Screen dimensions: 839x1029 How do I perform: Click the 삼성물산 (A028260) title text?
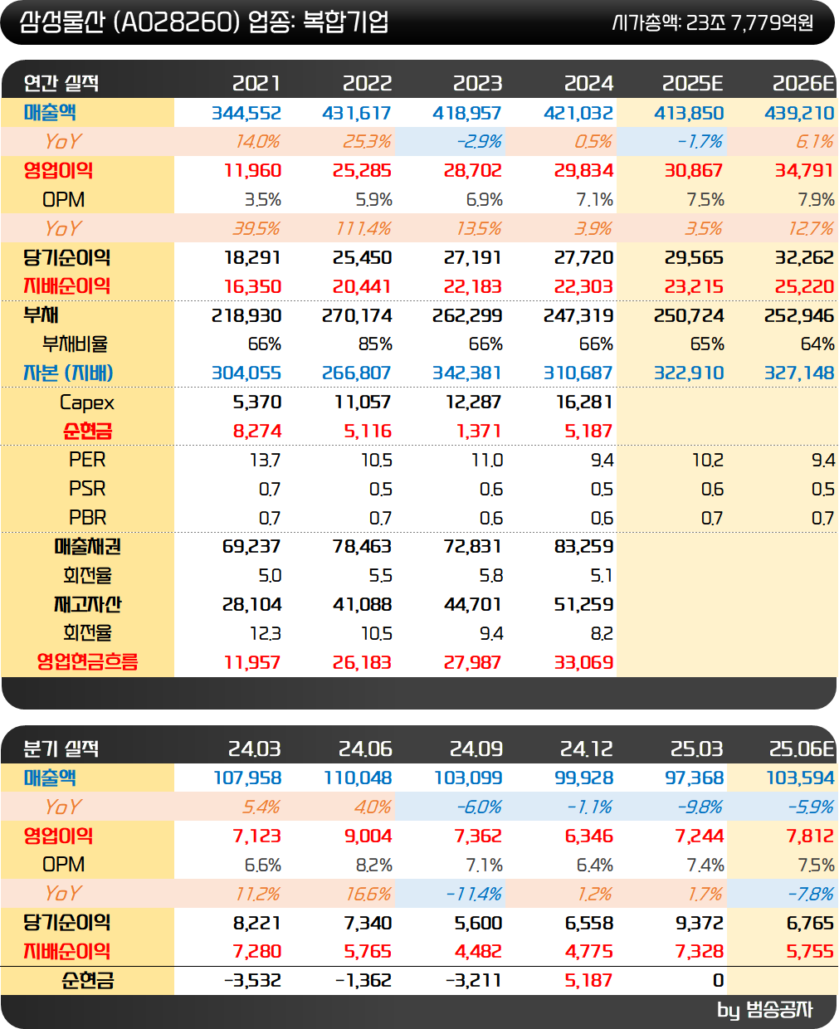(129, 22)
